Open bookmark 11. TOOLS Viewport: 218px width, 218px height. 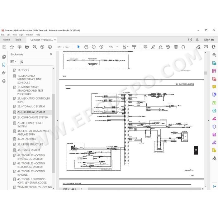pyautogui.click(x=23, y=70)
